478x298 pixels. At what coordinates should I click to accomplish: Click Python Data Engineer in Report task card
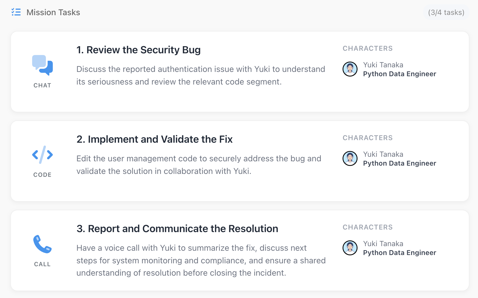(x=399, y=253)
